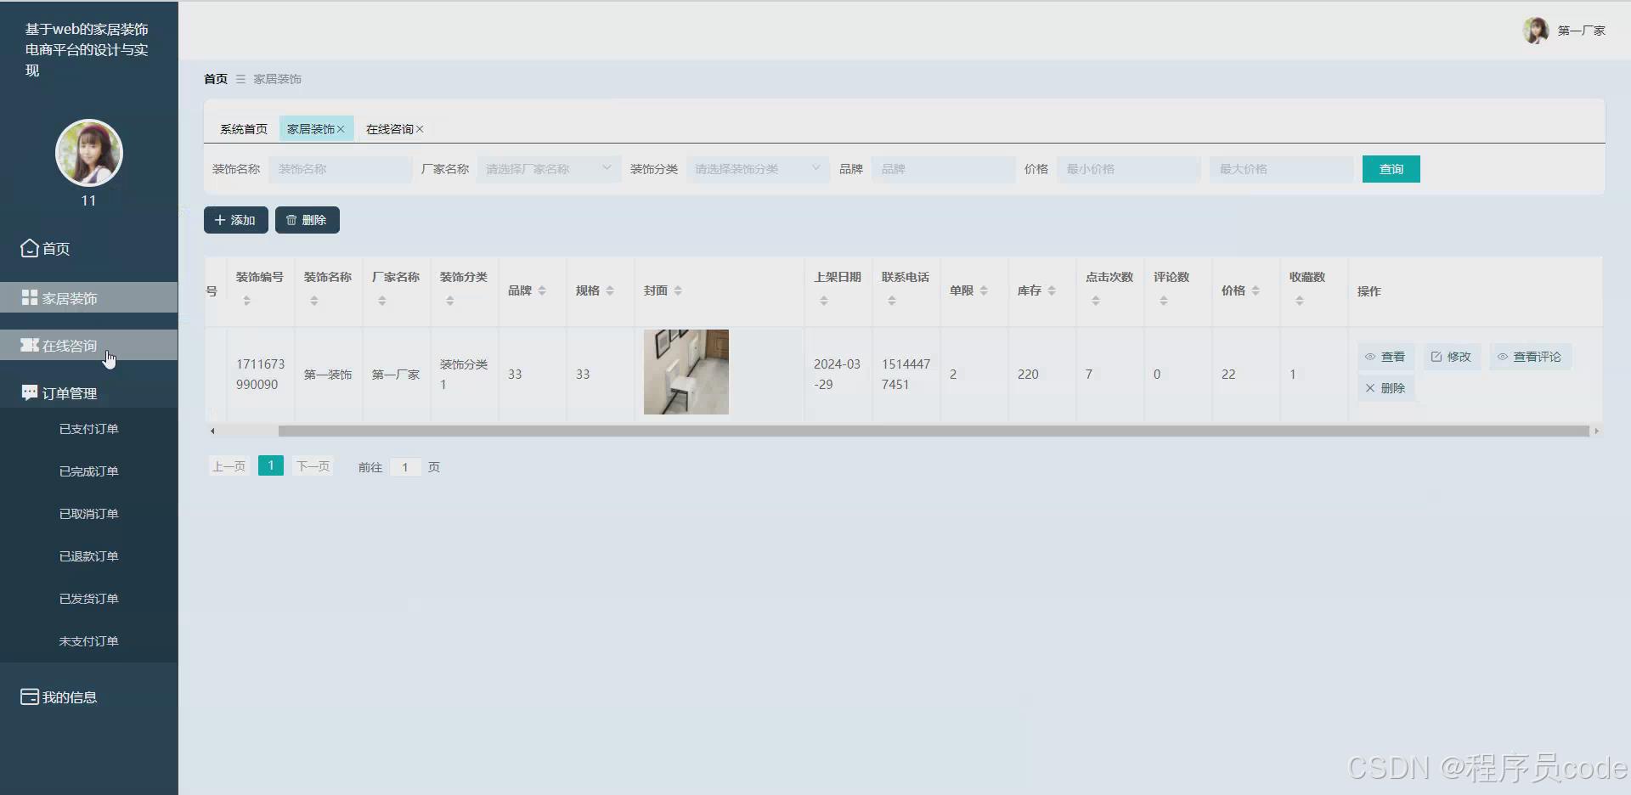Viewport: 1631px width, 795px height.
Task: Click the X icon on row 删除 action
Action: 1369,388
